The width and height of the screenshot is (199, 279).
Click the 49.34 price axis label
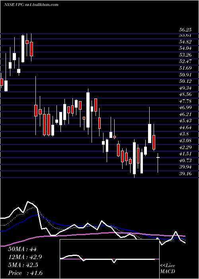pyautogui.click(x=185, y=88)
